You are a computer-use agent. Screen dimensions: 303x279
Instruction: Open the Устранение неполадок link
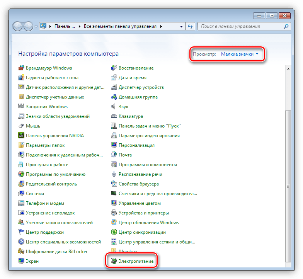click(x=50, y=213)
